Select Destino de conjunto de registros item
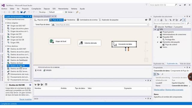The image size is (192, 108). coord(20,57)
